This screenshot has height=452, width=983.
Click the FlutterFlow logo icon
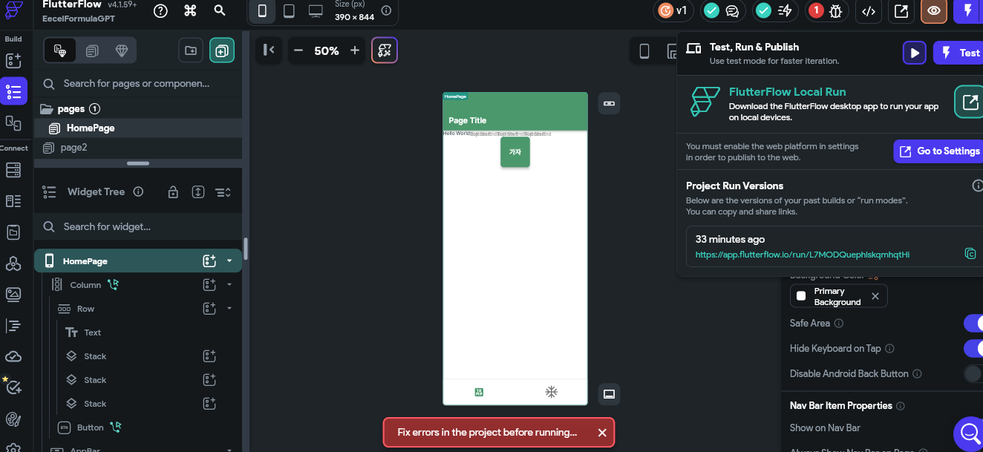13,10
